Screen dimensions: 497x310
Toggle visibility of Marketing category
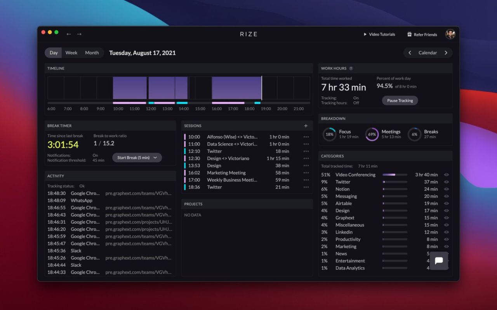pyautogui.click(x=447, y=246)
